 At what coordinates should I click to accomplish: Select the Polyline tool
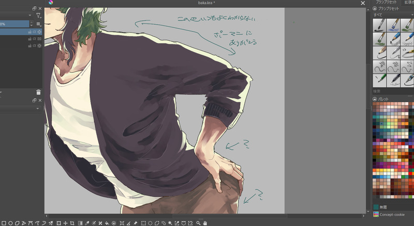pyautogui.click(x=23, y=223)
